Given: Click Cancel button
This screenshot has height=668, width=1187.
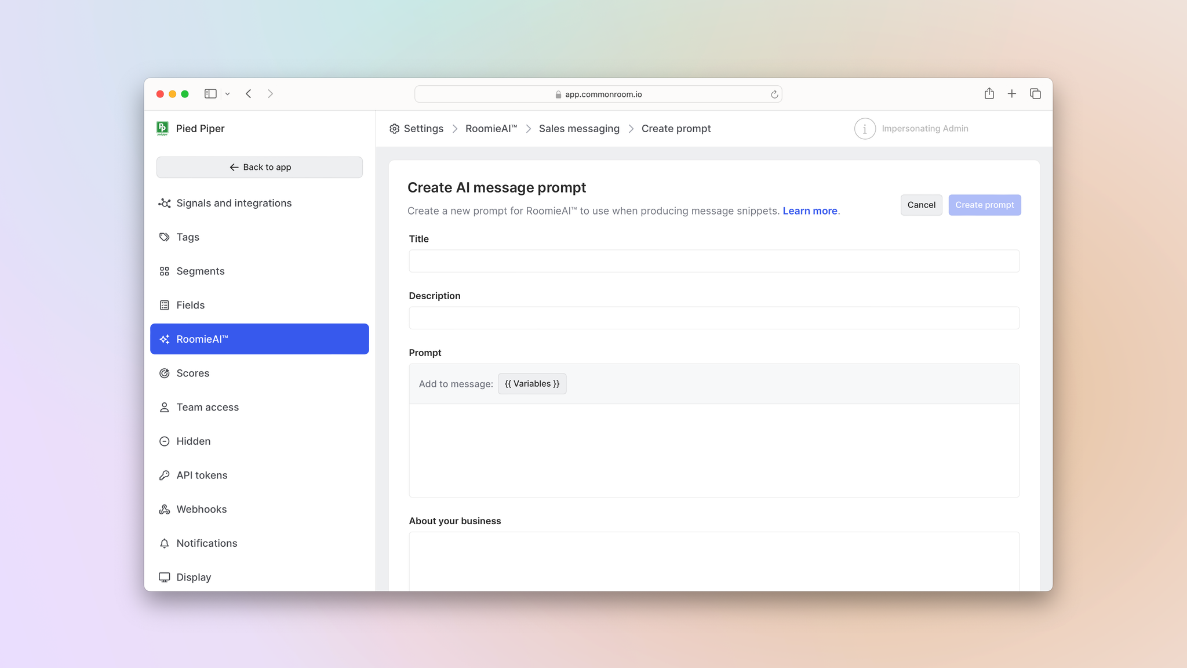Looking at the screenshot, I should [921, 205].
